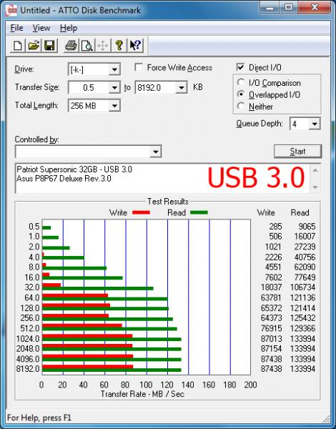Toggle the Direct I/O checkbox

[x=240, y=67]
